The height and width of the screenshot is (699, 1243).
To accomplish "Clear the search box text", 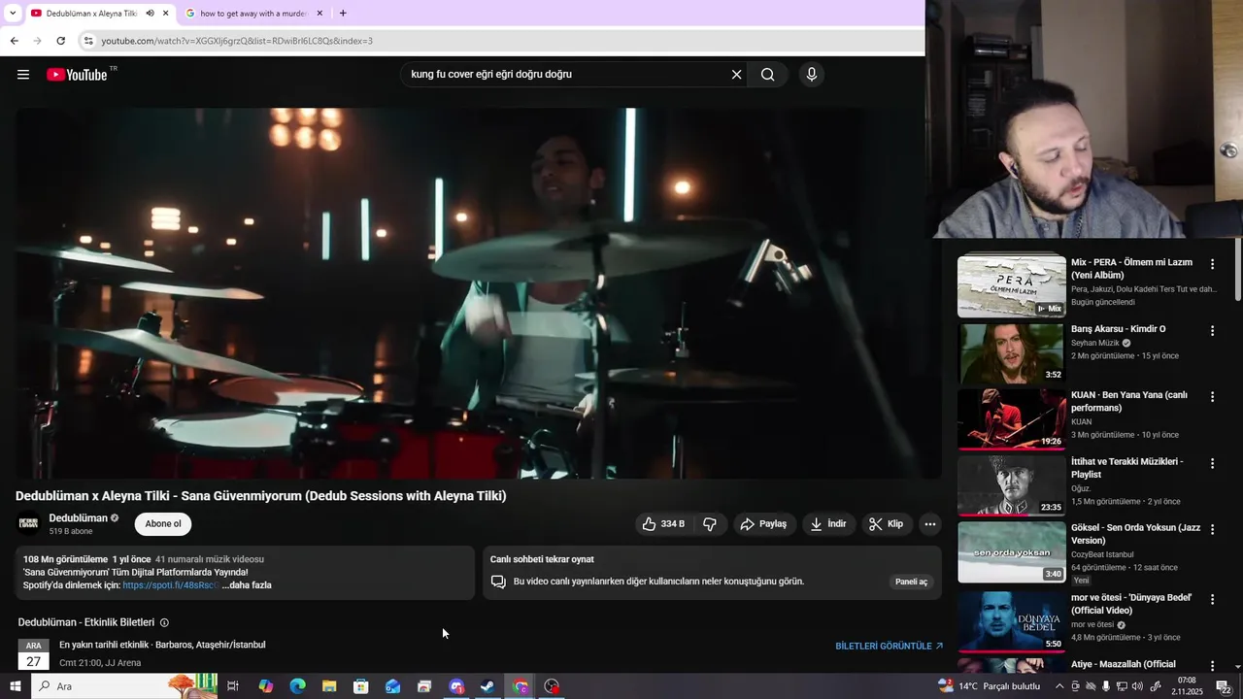I will click(736, 75).
